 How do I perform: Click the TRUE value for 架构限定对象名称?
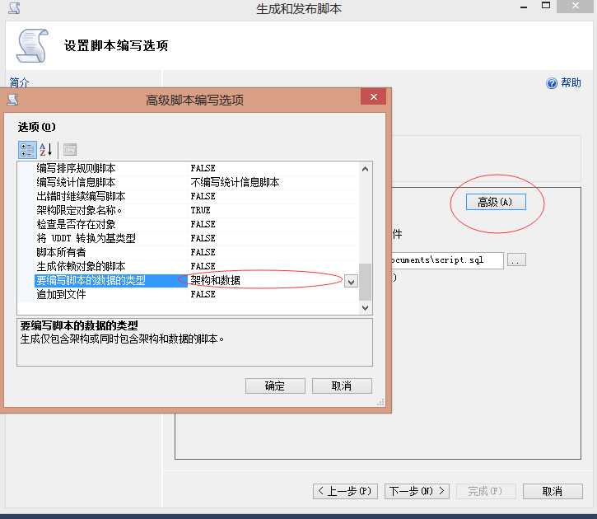(200, 210)
